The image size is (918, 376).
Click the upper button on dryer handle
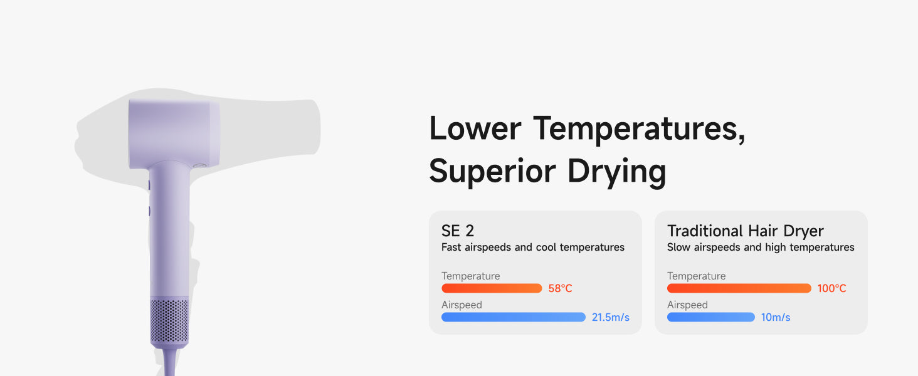tap(149, 185)
